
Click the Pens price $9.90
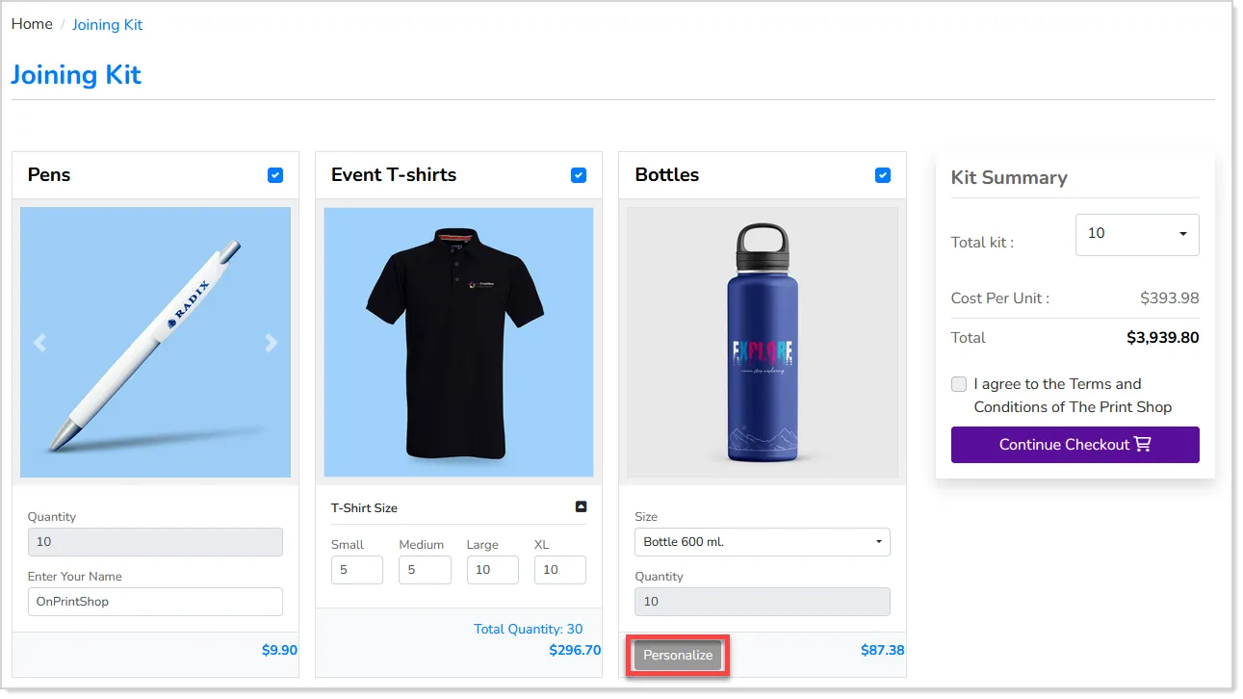279,650
